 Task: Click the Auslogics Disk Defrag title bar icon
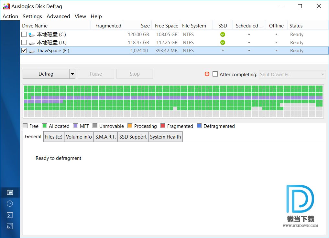click(x=6, y=6)
